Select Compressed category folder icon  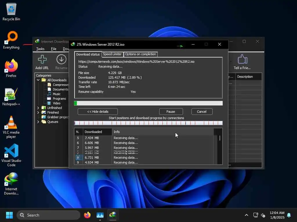point(49,85)
